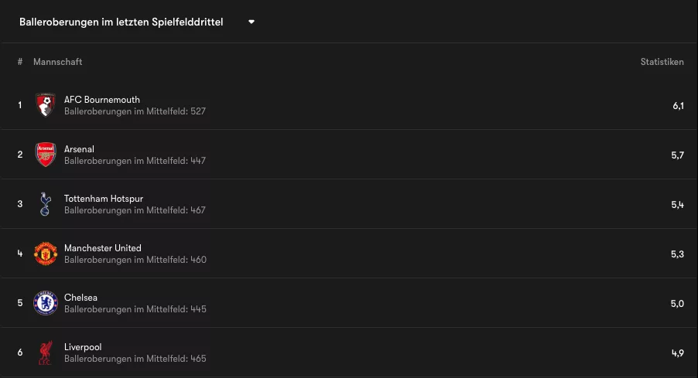698x378 pixels.
Task: Click Liverpool's 4,9 statistic value
Action: click(678, 353)
